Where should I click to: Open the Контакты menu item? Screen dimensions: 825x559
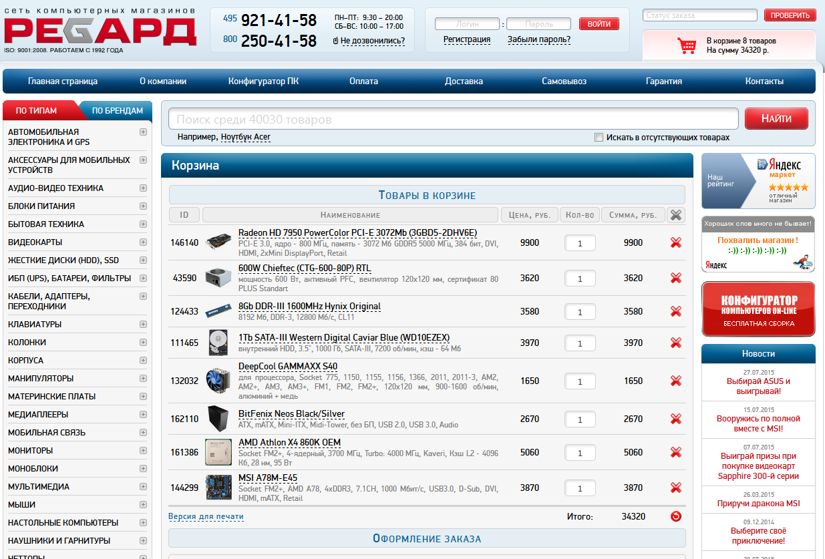764,81
